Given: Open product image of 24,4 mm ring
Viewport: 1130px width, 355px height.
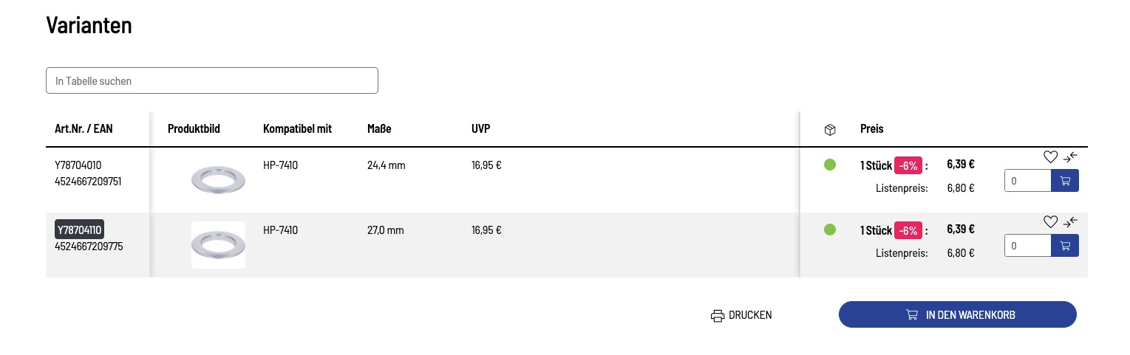Looking at the screenshot, I should tap(218, 181).
